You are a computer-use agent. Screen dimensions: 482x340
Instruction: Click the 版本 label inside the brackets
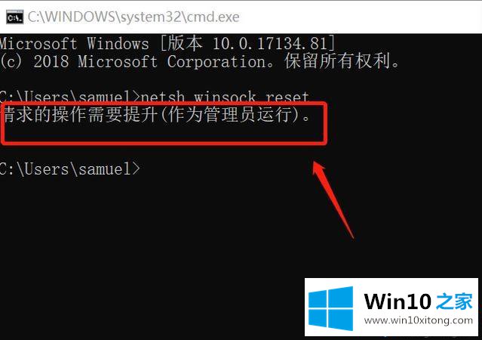[185, 43]
